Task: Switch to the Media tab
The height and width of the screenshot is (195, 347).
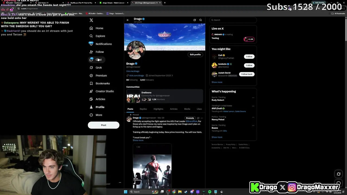Action: [x=187, y=109]
